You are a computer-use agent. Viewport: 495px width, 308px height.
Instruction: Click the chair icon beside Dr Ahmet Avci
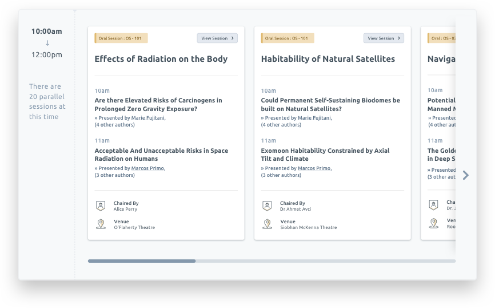point(267,206)
